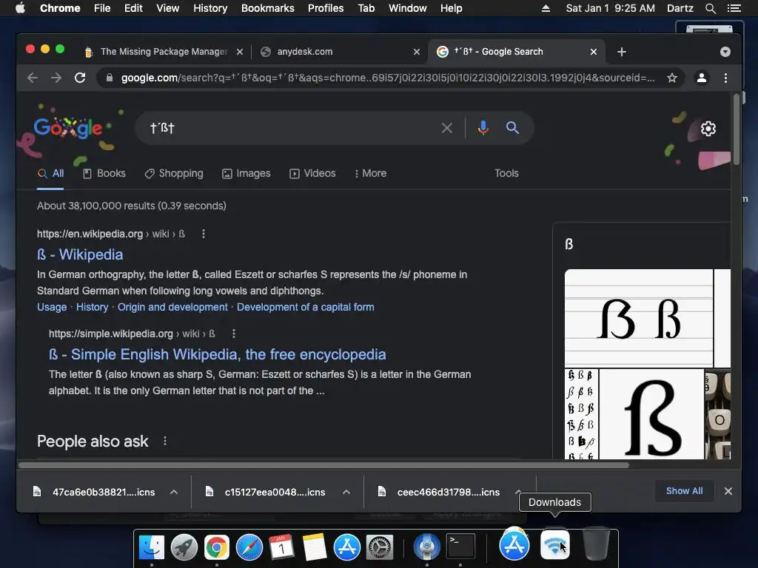
Task: Open Finder from the Dock
Action: pyautogui.click(x=151, y=547)
